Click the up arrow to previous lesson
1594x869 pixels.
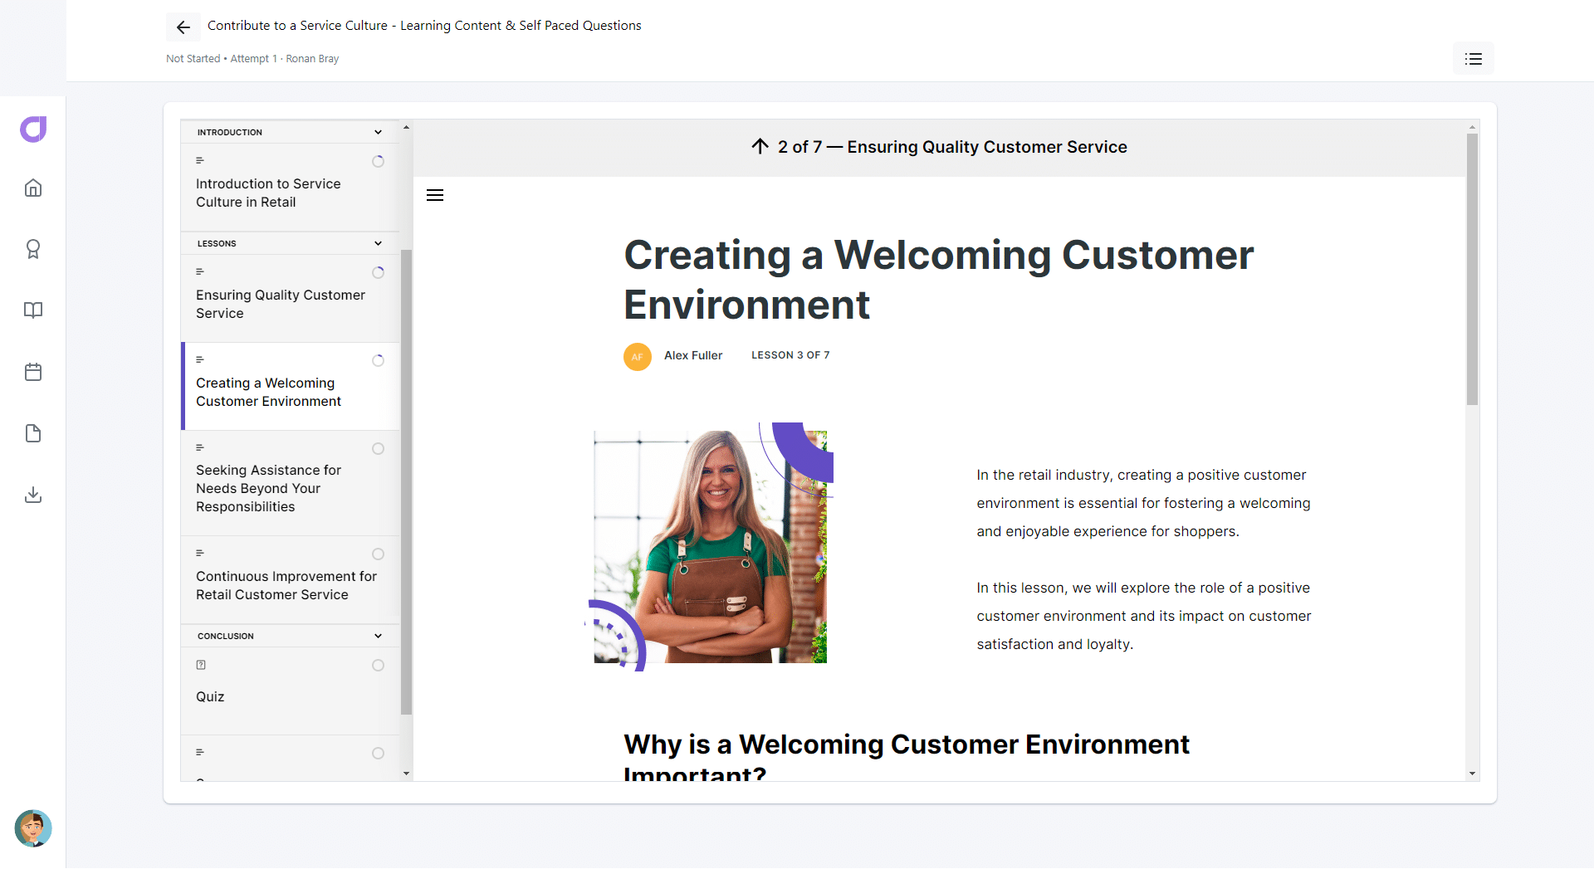[x=760, y=146]
